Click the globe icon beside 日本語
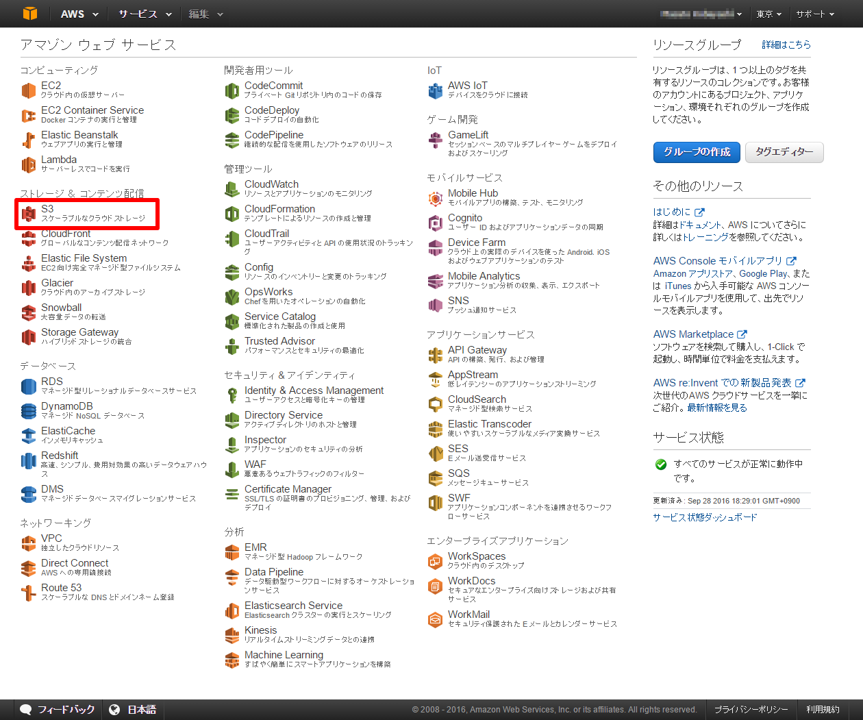 click(114, 710)
